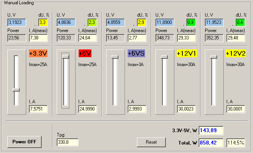Click the measured current field 29,33
This screenshot has width=253, height=153.
point(186,38)
